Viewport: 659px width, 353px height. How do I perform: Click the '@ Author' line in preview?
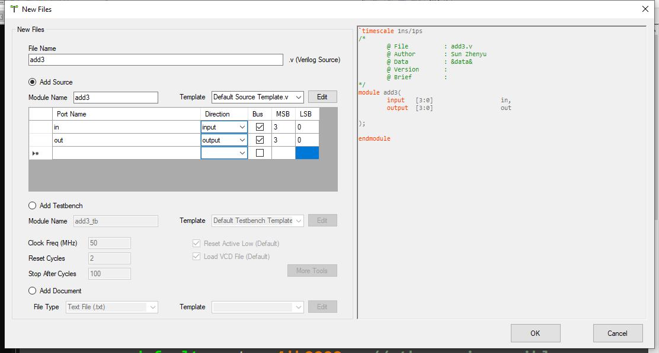click(436, 54)
